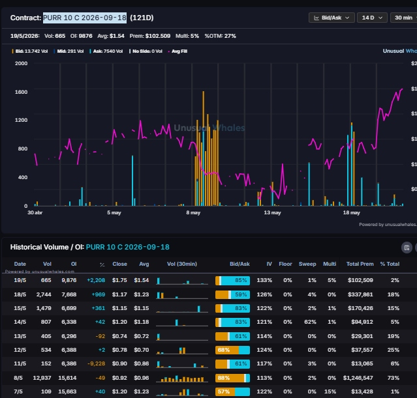This screenshot has width=417, height=398.
Task: Open the Bid/Ask chart type dropdown
Action: (332, 18)
